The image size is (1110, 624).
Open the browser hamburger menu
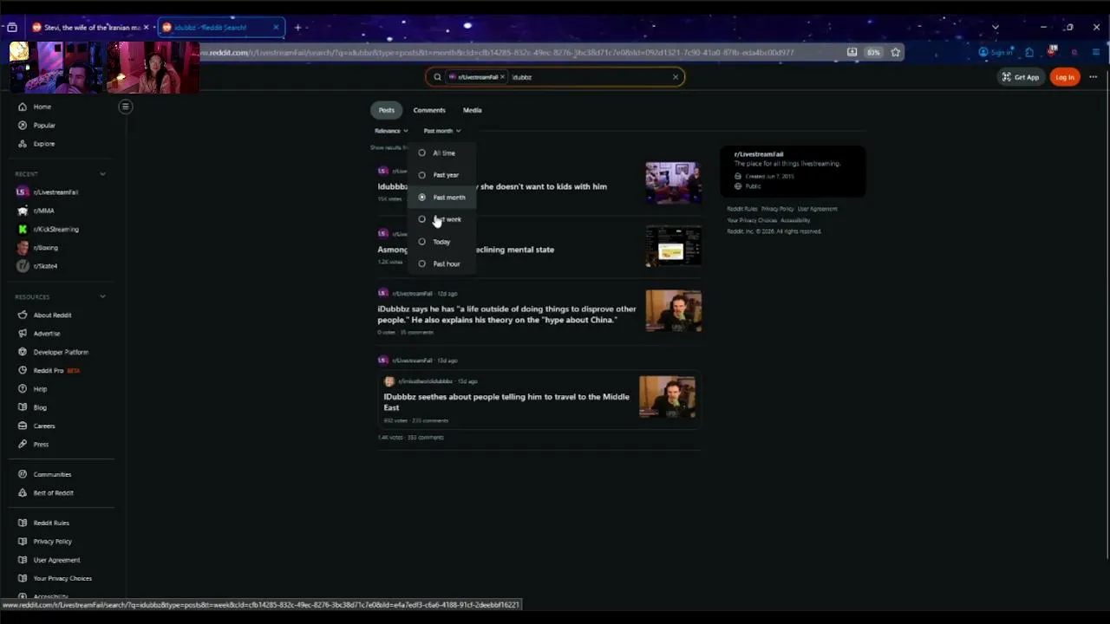[x=1096, y=52]
